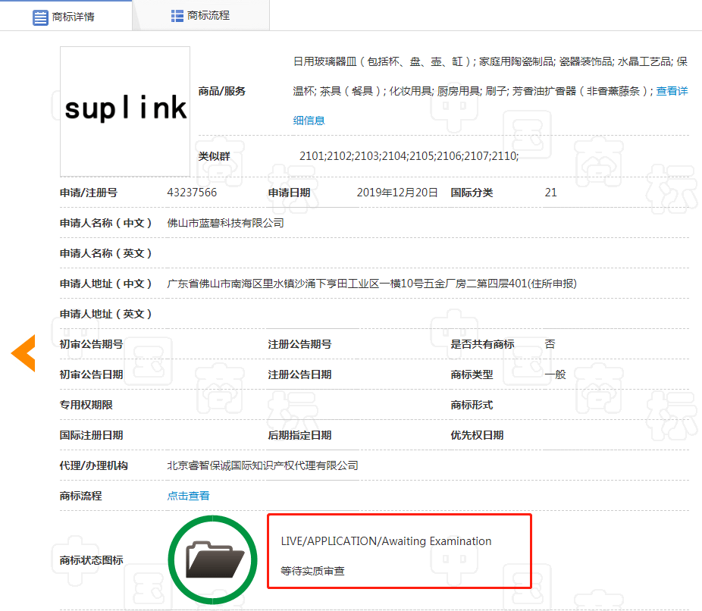The width and height of the screenshot is (702, 611).
Task: Click 等待实质审查 status text
Action: 312,571
